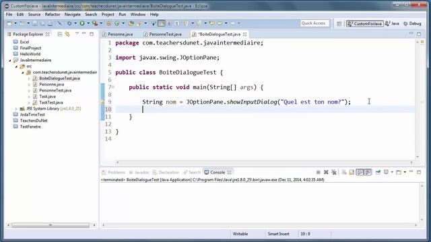
Task: Select TaskTest.java in Package Explorer
Action: coord(51,103)
